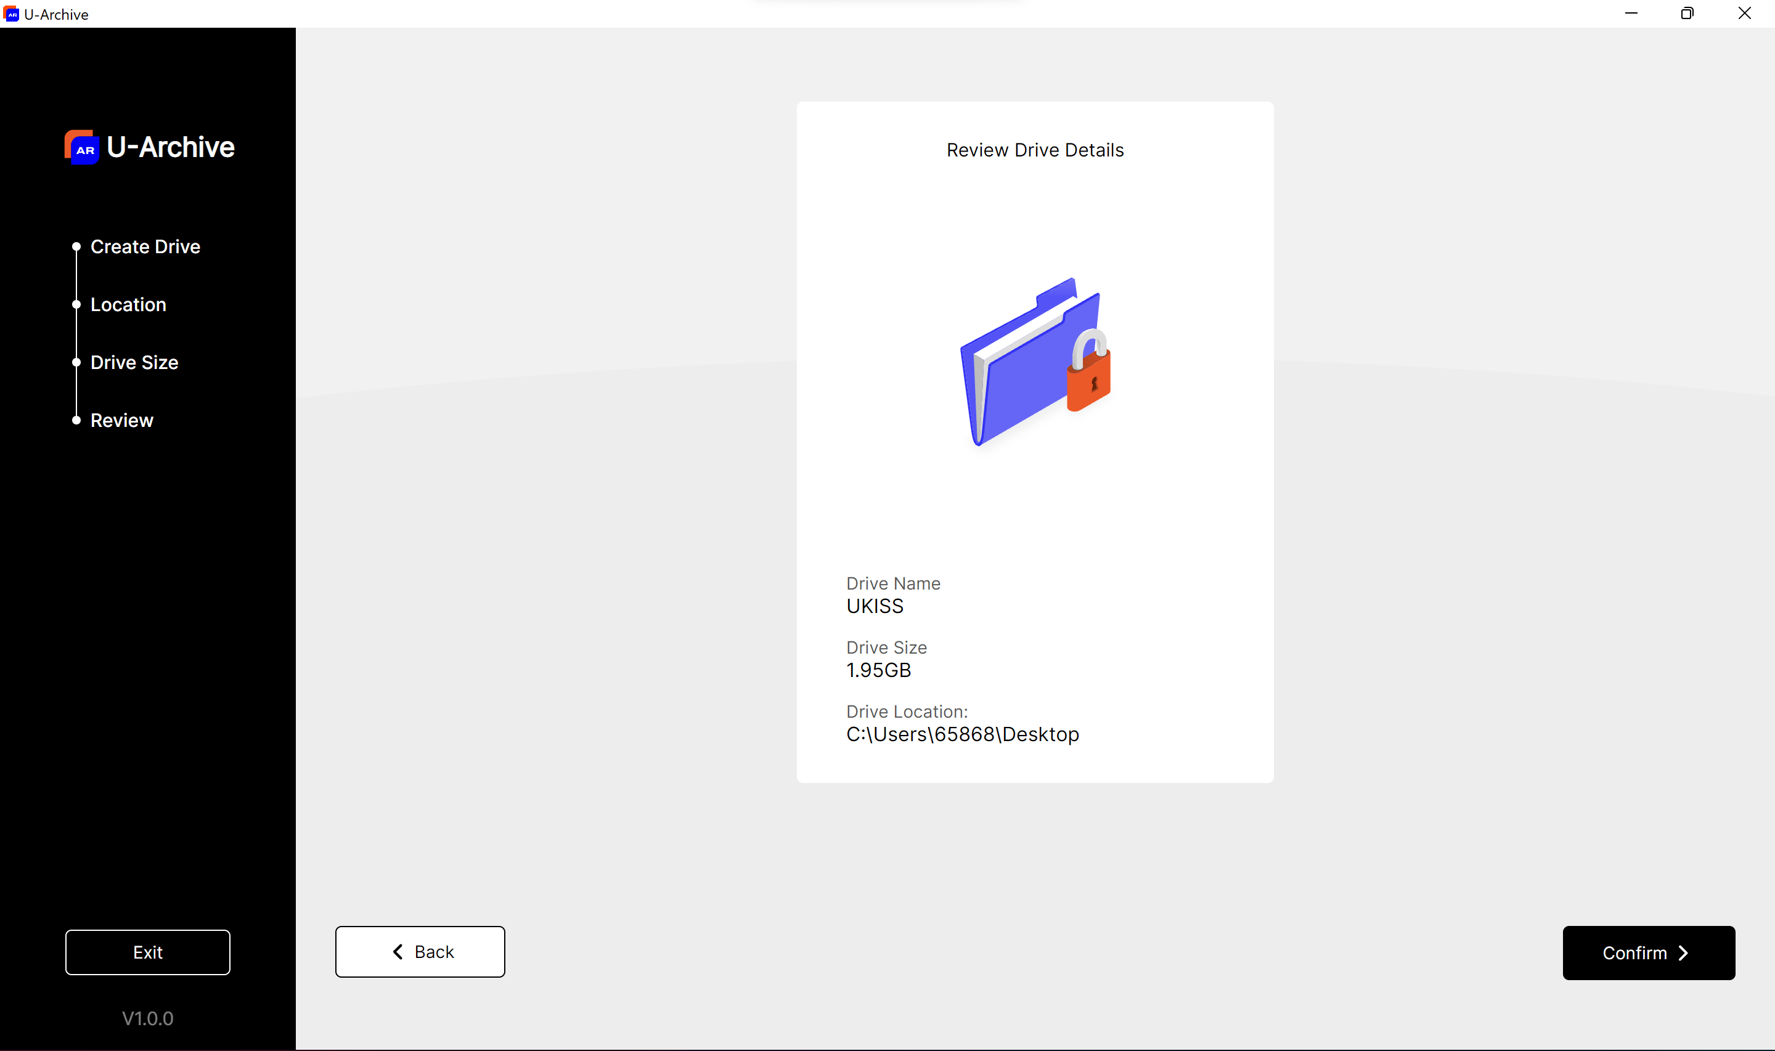The height and width of the screenshot is (1051, 1775).
Task: Select the Drive Size step
Action: (x=133, y=362)
